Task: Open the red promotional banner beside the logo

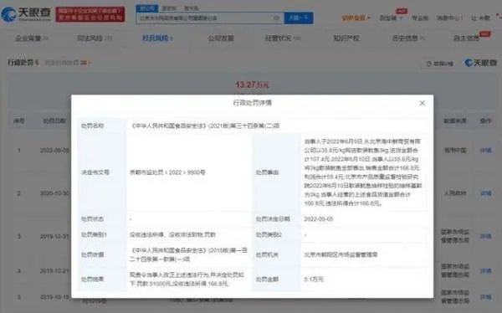Action: [x=90, y=14]
